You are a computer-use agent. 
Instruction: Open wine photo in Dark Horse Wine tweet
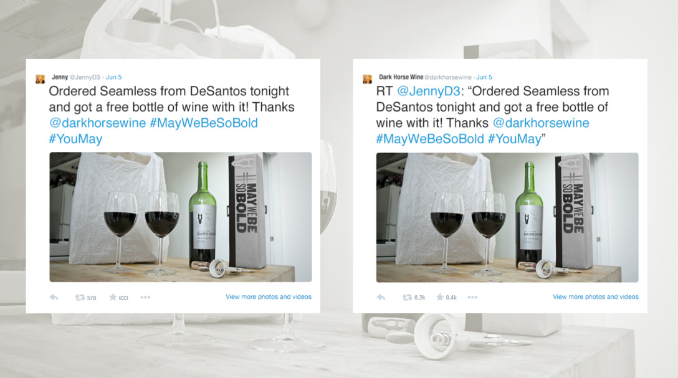[x=507, y=217]
